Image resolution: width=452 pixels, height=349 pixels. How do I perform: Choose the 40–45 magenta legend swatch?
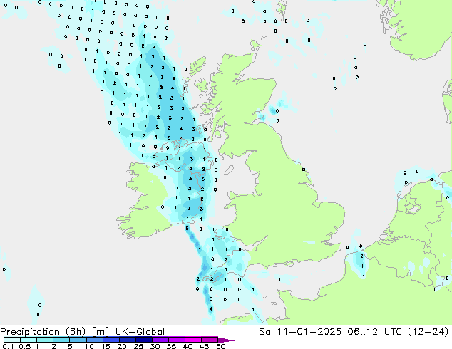pos(193,340)
